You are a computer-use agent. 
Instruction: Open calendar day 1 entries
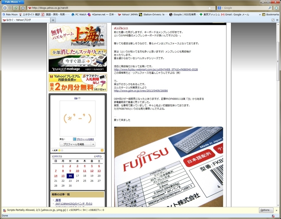pos(63,166)
